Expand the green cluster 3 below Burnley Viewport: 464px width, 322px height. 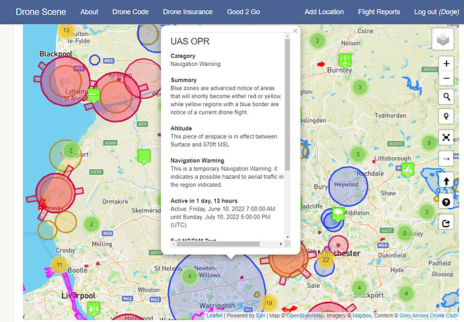coord(360,87)
